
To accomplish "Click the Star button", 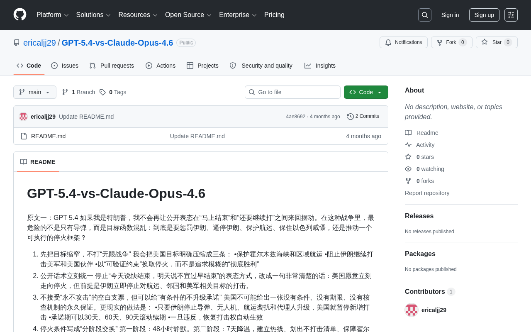I will 497,42.
